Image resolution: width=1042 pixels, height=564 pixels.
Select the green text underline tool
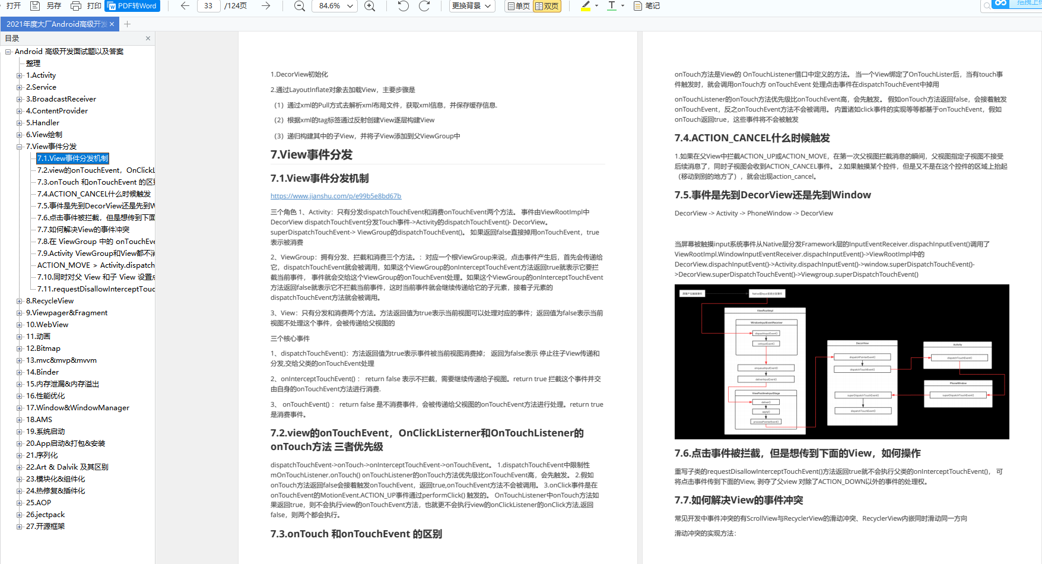tap(612, 6)
